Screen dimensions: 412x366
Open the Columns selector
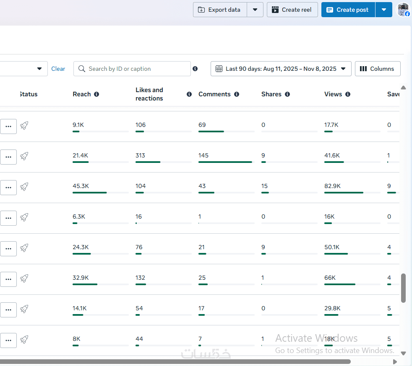(377, 69)
